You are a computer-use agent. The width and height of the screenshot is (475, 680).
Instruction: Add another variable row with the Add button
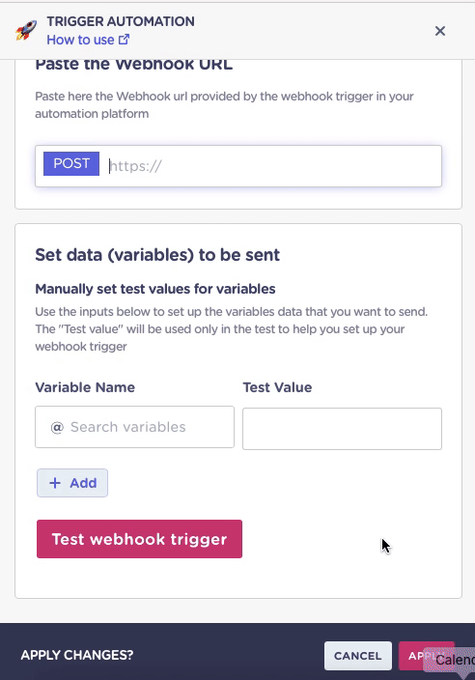coord(72,483)
